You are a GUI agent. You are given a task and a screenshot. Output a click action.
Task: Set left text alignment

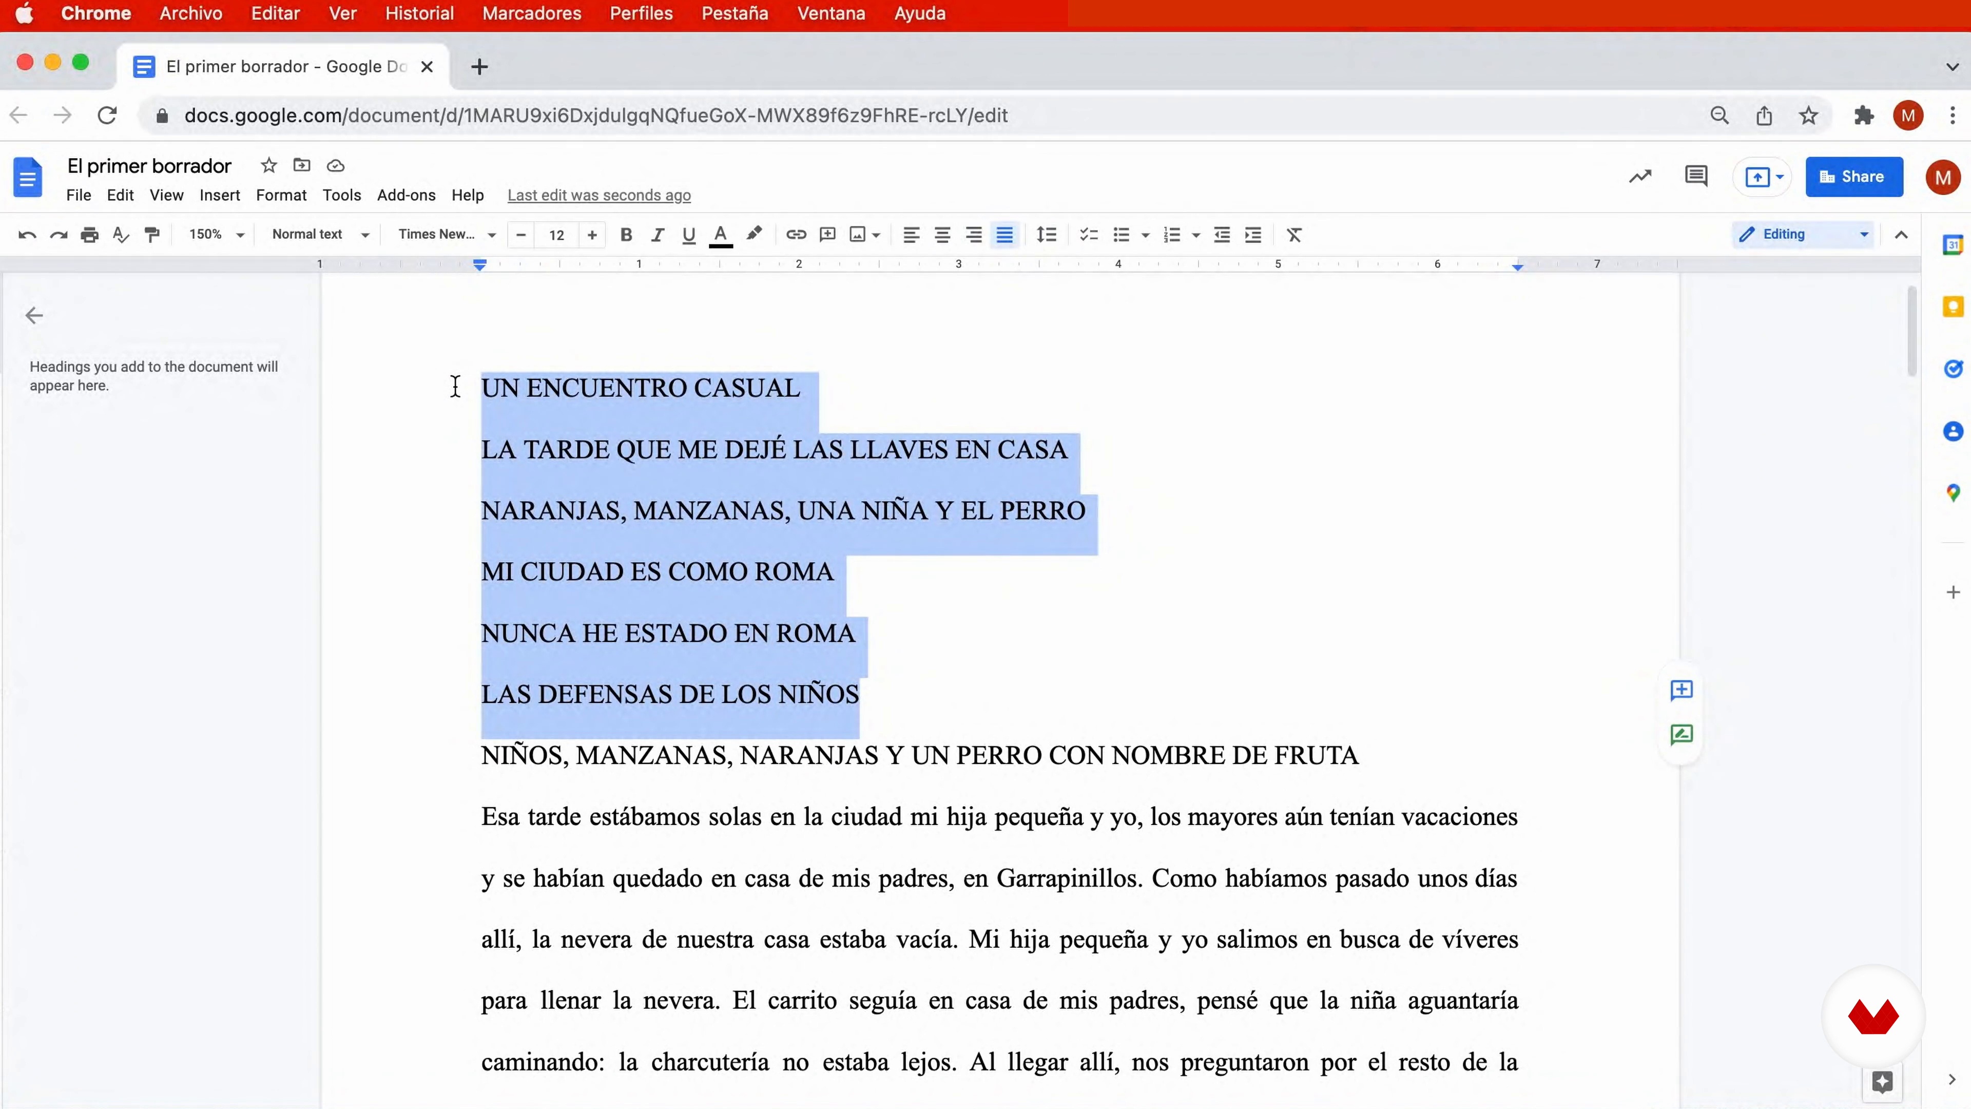point(911,235)
